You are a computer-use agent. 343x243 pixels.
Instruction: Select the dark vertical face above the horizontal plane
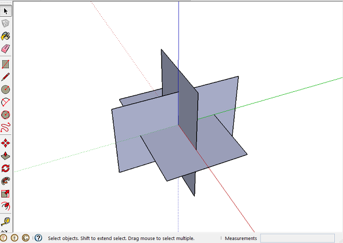click(x=187, y=105)
